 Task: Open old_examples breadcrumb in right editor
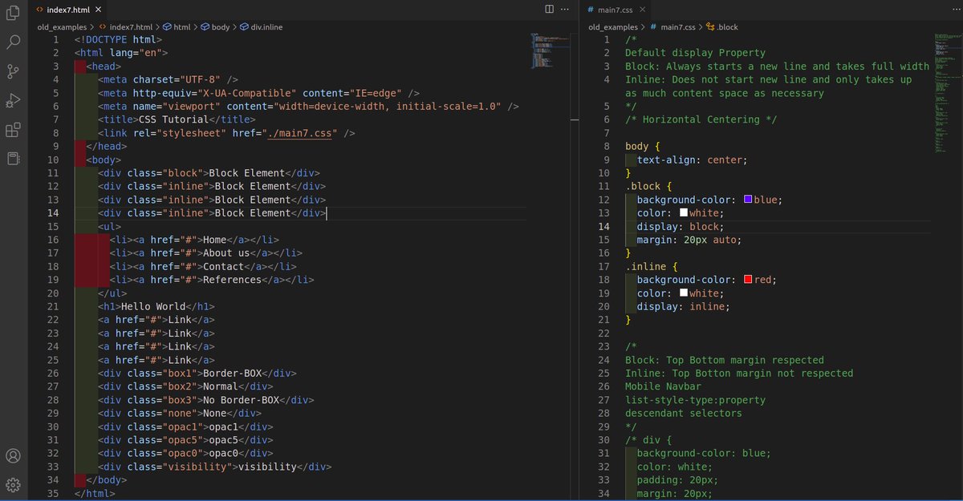point(612,26)
